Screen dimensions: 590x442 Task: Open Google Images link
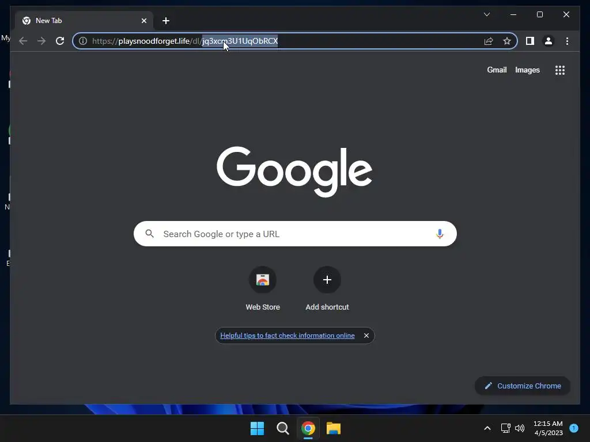click(x=527, y=70)
